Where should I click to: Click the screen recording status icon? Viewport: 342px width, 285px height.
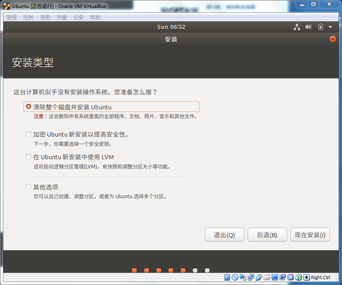282,277
